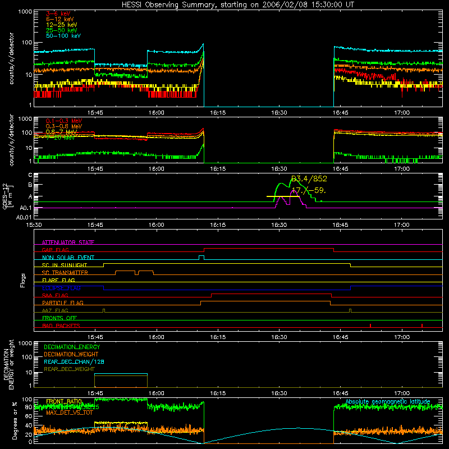Screen dimensions: 449x449
Task: Click the NON_SOLAR_EVENT flag label
Action: pyautogui.click(x=68, y=258)
